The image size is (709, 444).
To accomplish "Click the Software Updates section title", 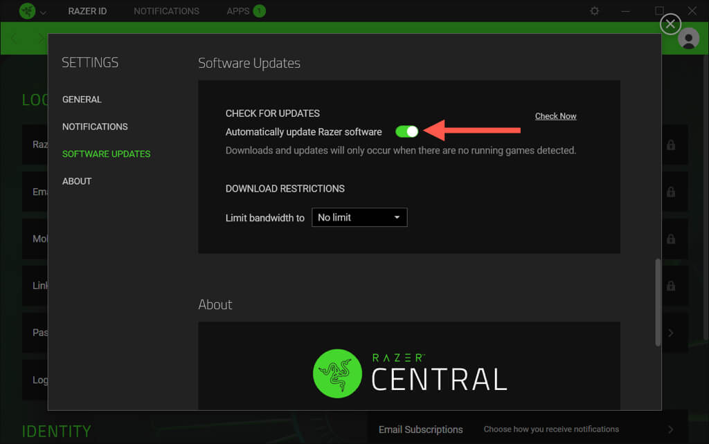I will click(x=249, y=63).
